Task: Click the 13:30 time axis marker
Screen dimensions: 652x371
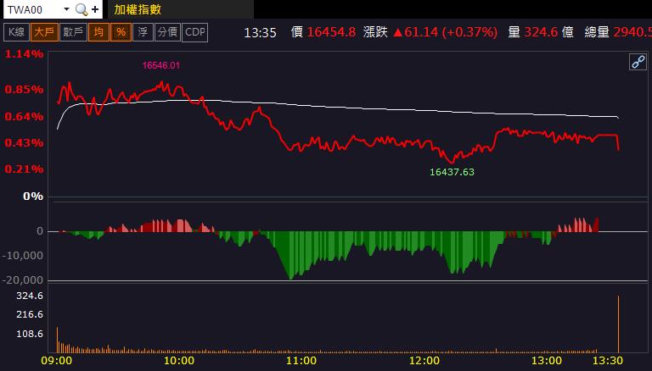Action: pyautogui.click(x=608, y=361)
